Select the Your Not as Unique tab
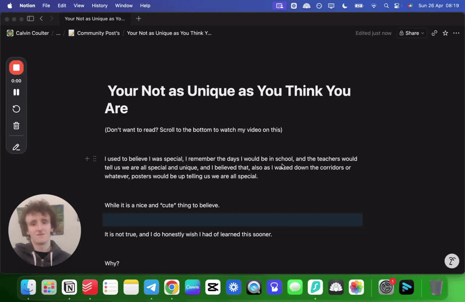The width and height of the screenshot is (465, 302). click(x=95, y=19)
